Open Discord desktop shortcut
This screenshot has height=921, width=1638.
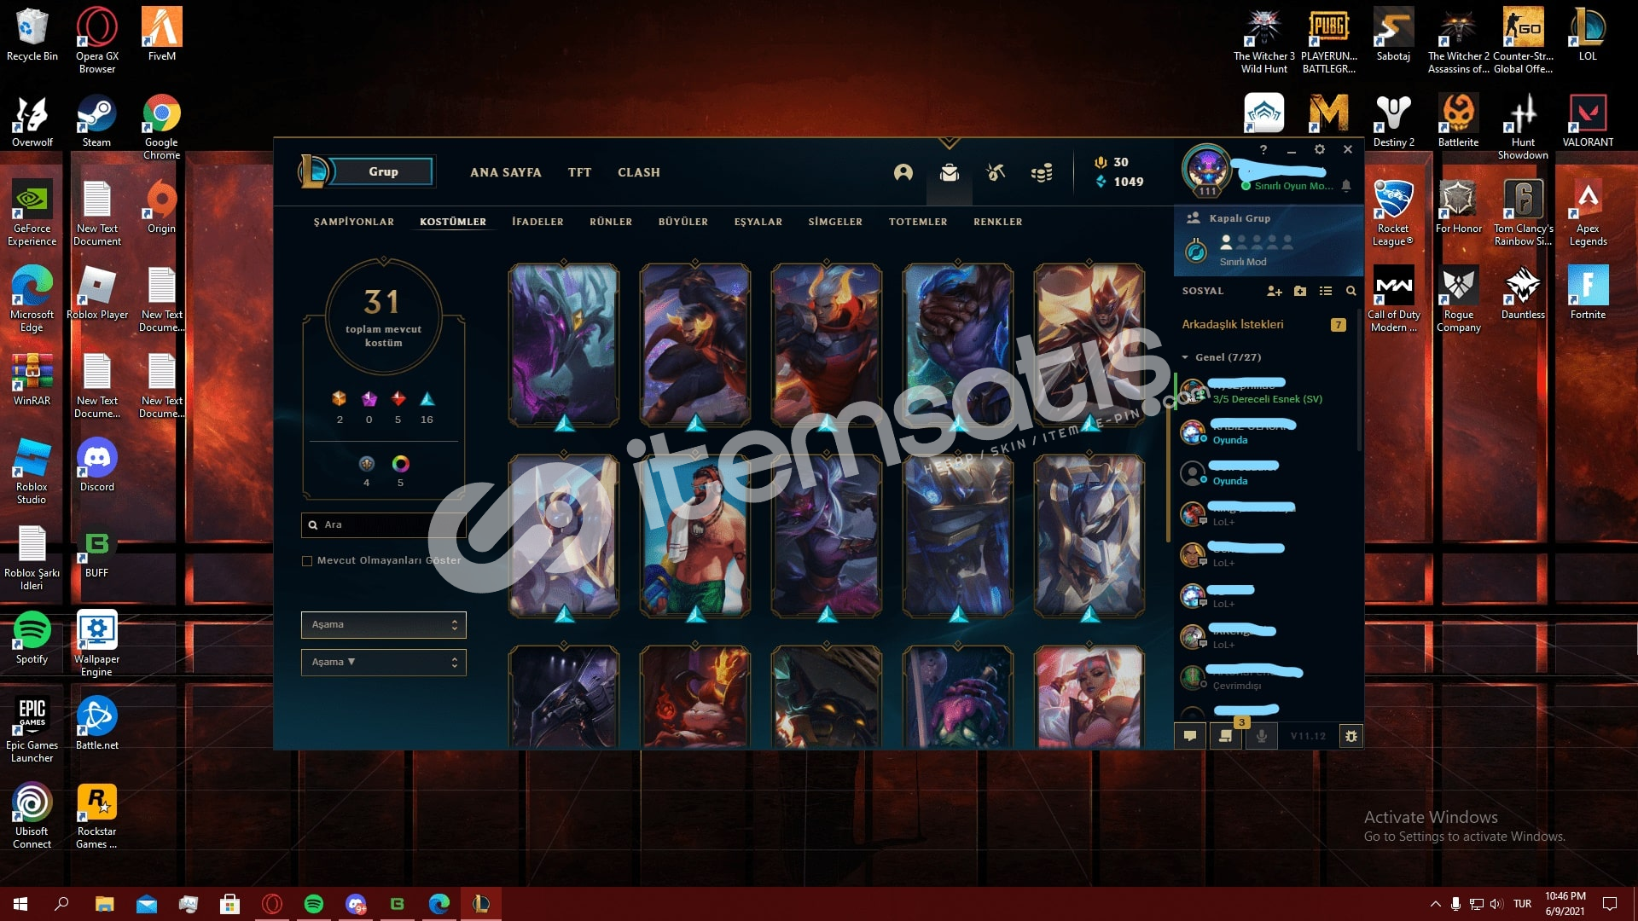click(96, 465)
